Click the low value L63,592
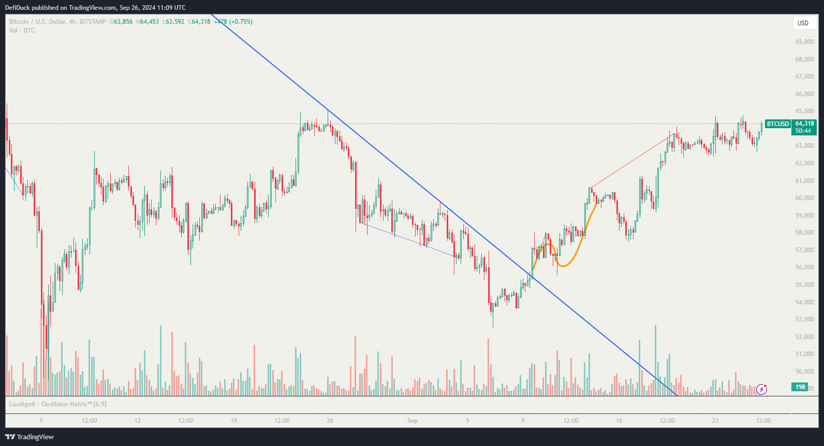 coord(173,22)
